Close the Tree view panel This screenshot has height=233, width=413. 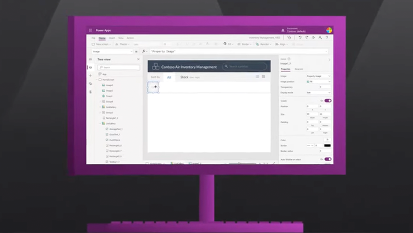point(138,59)
